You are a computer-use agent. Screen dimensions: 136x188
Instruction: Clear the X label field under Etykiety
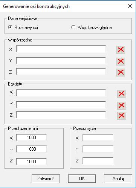121,94
